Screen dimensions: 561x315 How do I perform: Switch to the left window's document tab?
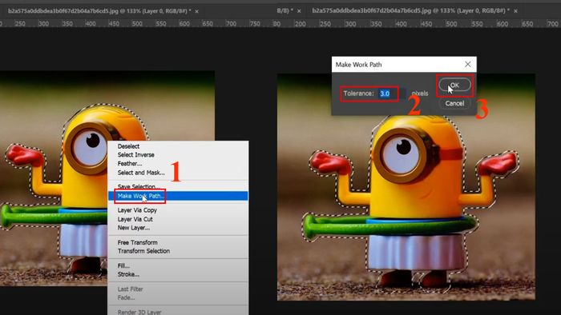99,11
